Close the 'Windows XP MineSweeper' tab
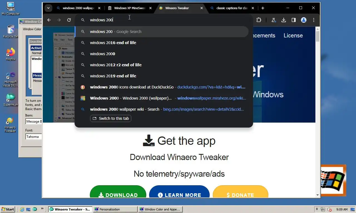 (150, 8)
